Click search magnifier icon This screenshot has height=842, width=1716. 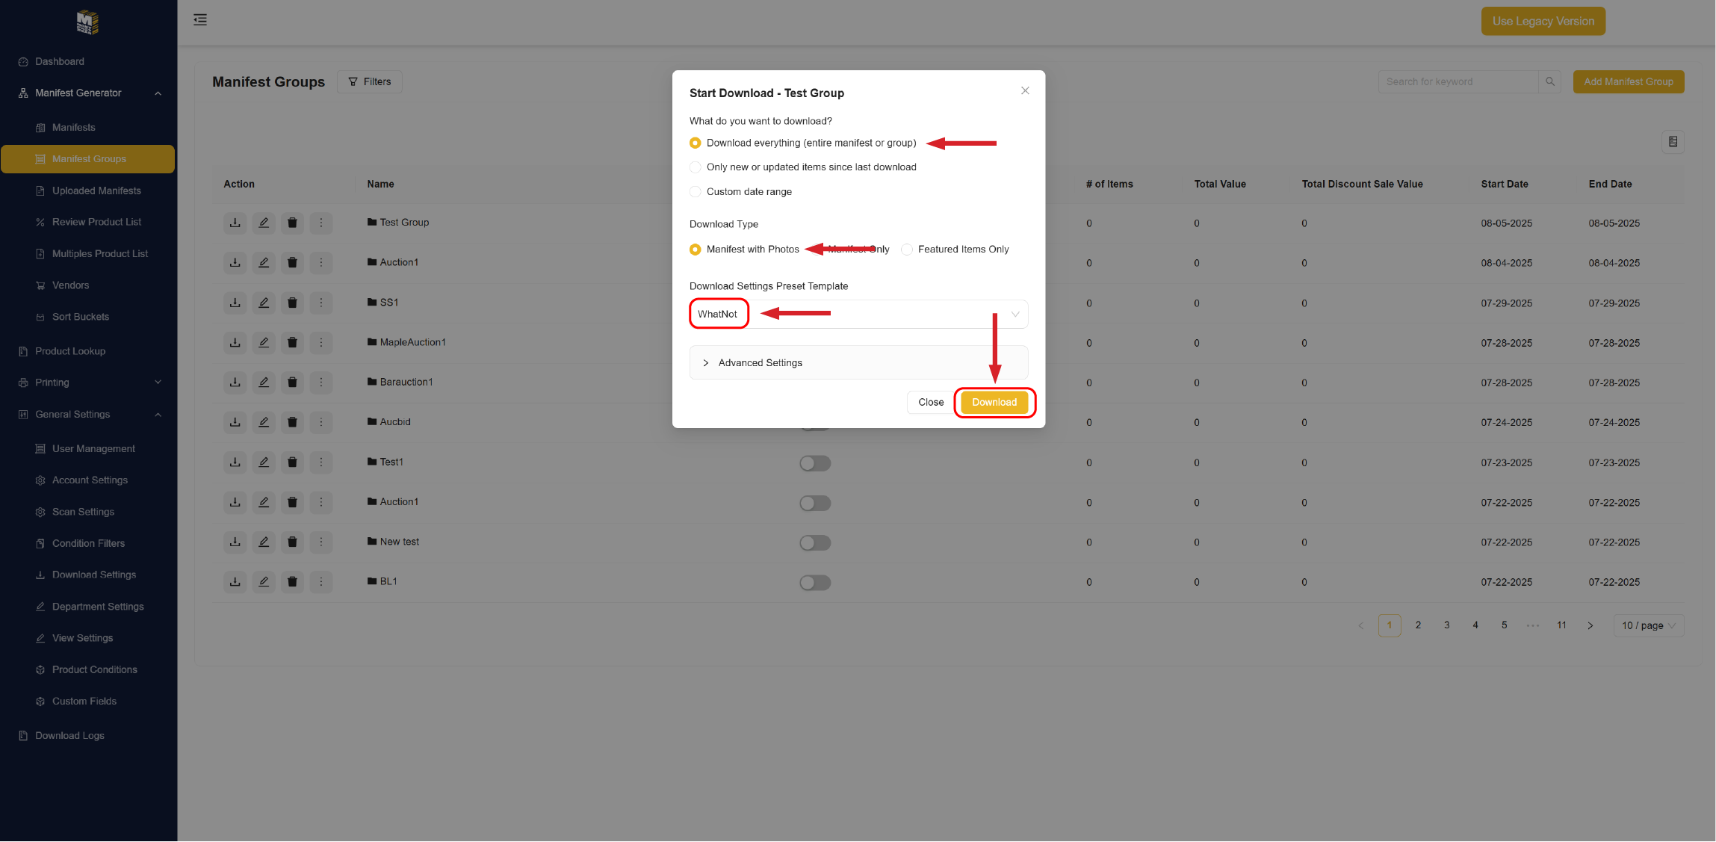point(1550,81)
